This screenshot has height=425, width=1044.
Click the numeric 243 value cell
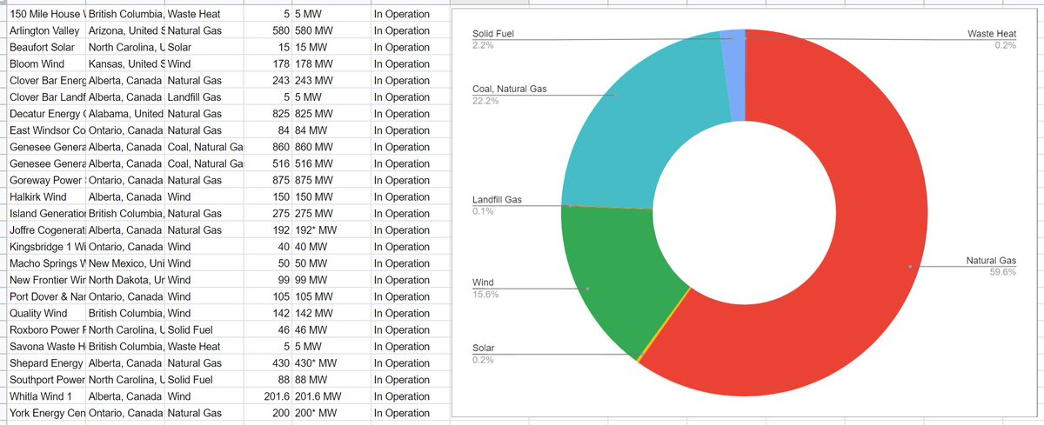(268, 80)
